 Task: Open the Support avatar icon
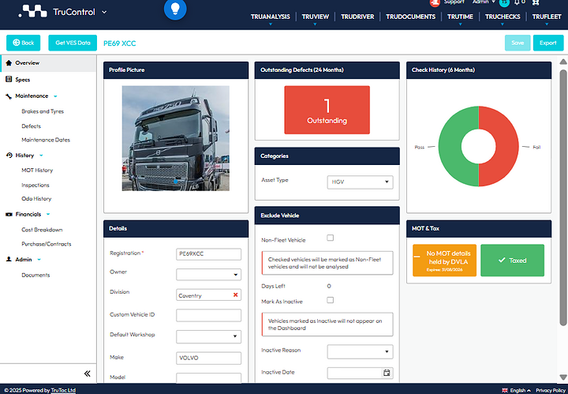click(x=435, y=3)
